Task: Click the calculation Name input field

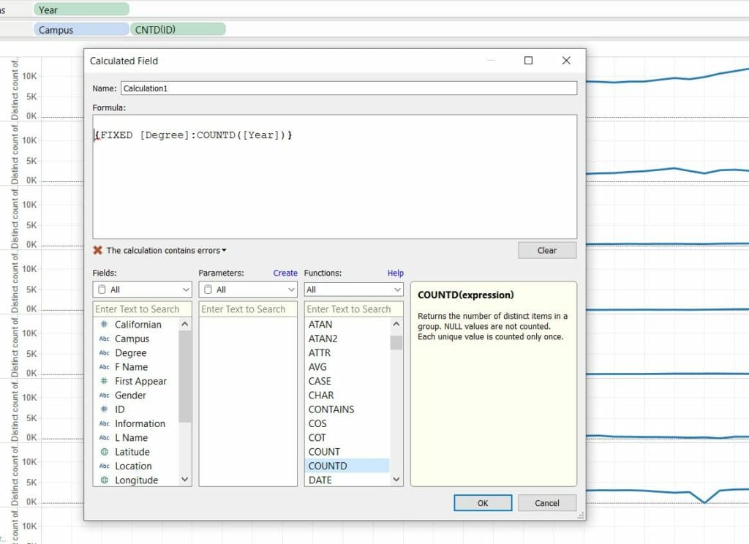Action: pyautogui.click(x=348, y=88)
